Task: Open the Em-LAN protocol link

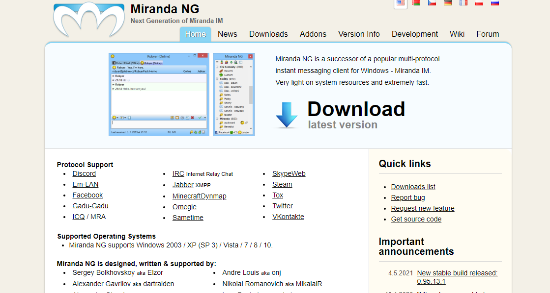Action: 85,185
